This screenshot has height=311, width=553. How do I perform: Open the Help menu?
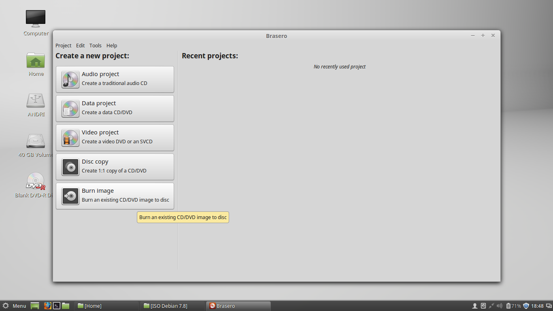tap(112, 46)
